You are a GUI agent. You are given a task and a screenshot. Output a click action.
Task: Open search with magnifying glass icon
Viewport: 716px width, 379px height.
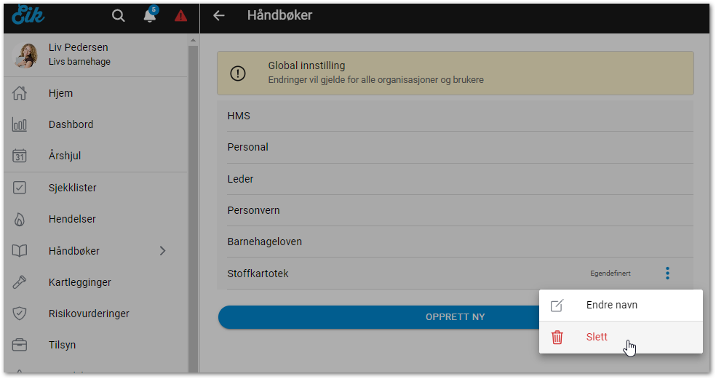118,15
